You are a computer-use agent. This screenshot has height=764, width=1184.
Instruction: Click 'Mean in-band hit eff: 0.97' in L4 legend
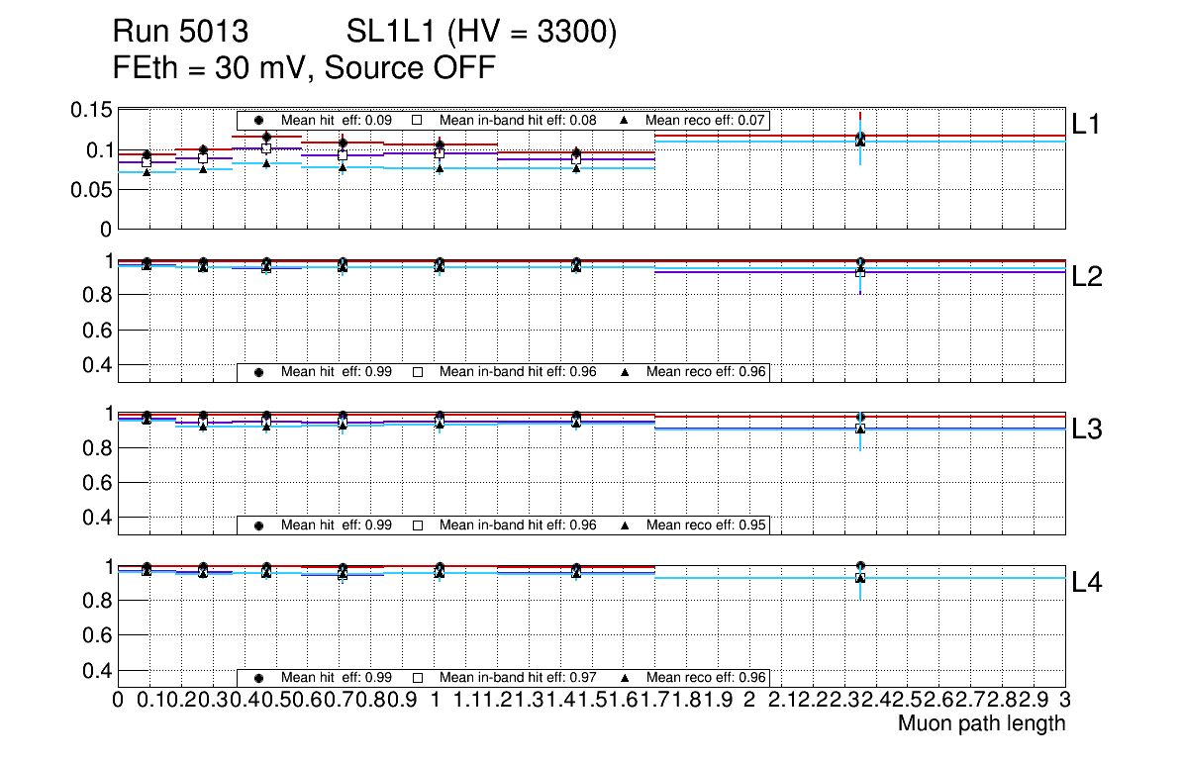(x=518, y=678)
